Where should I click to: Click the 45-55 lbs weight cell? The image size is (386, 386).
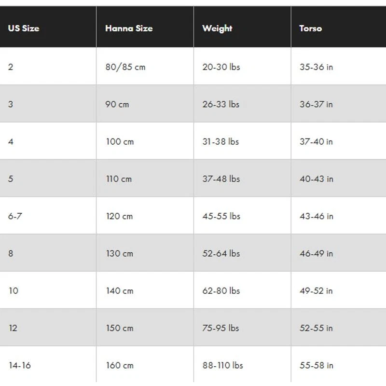221,216
